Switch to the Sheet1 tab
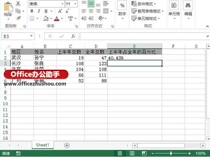 pos(42,145)
